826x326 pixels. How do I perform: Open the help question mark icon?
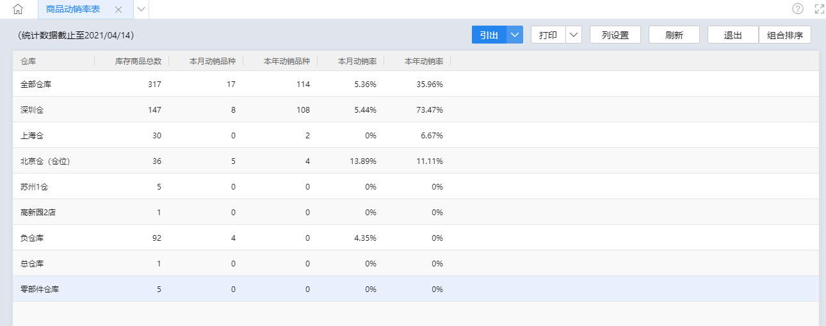797,9
